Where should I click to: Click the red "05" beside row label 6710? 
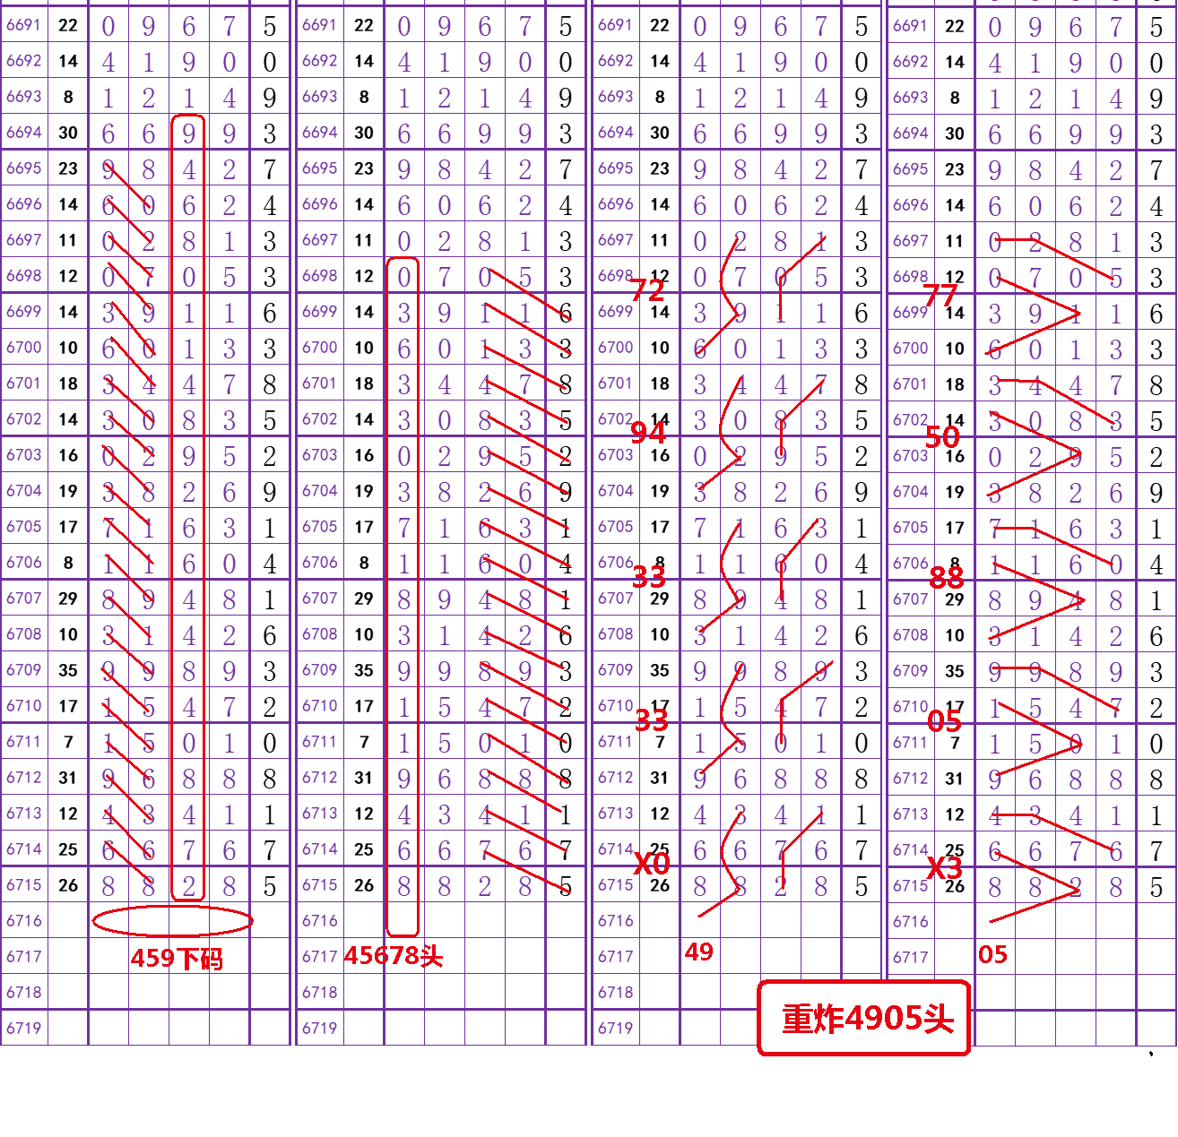(x=944, y=720)
